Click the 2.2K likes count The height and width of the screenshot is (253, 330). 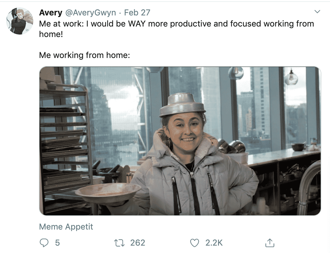click(x=214, y=243)
